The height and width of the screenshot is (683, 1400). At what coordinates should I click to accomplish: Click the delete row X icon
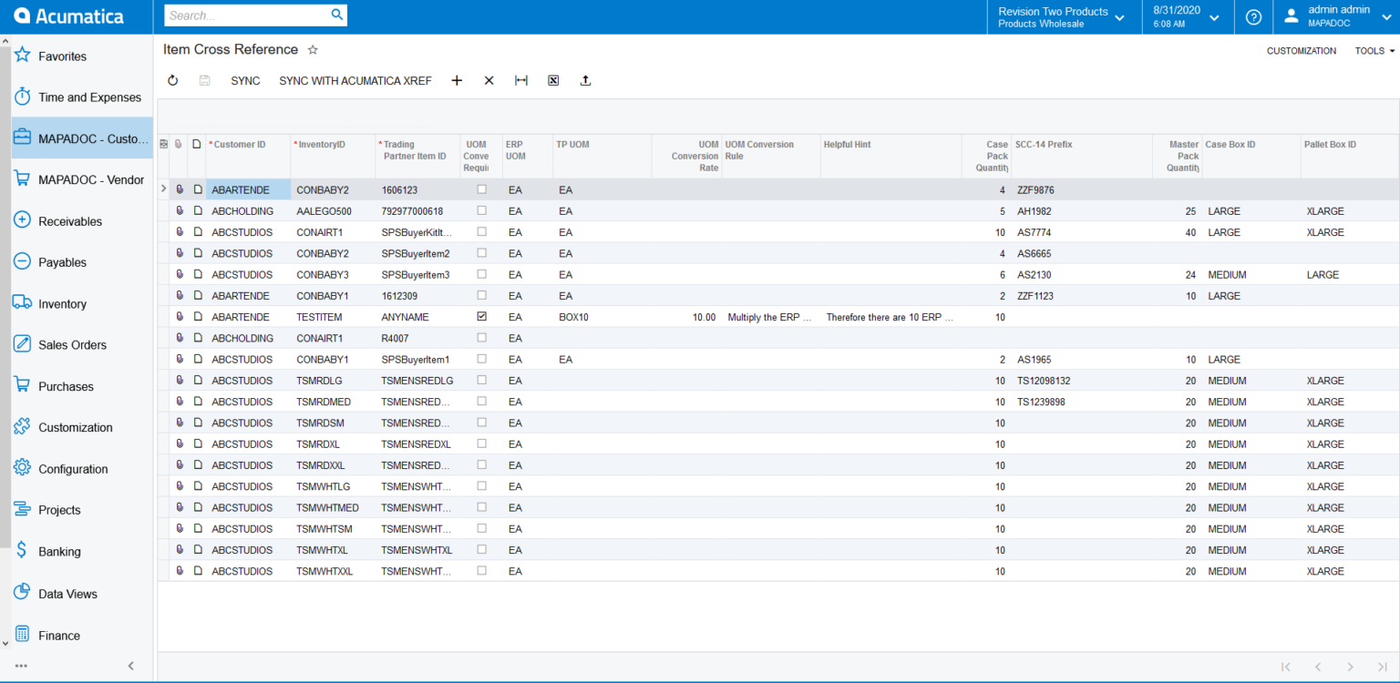pyautogui.click(x=489, y=81)
